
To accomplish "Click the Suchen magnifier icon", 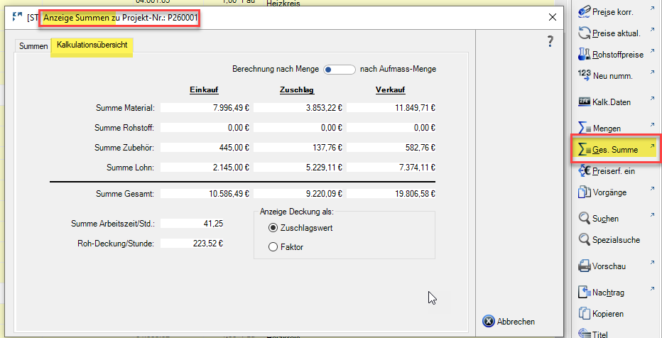I will [x=585, y=219].
